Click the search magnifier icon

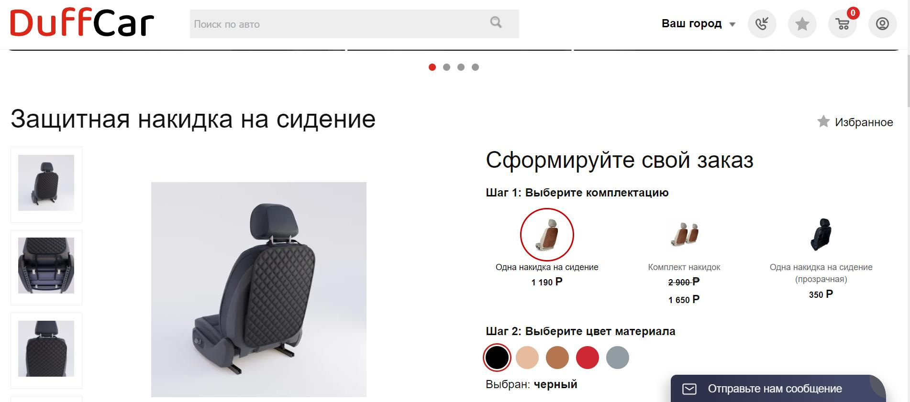(x=496, y=22)
